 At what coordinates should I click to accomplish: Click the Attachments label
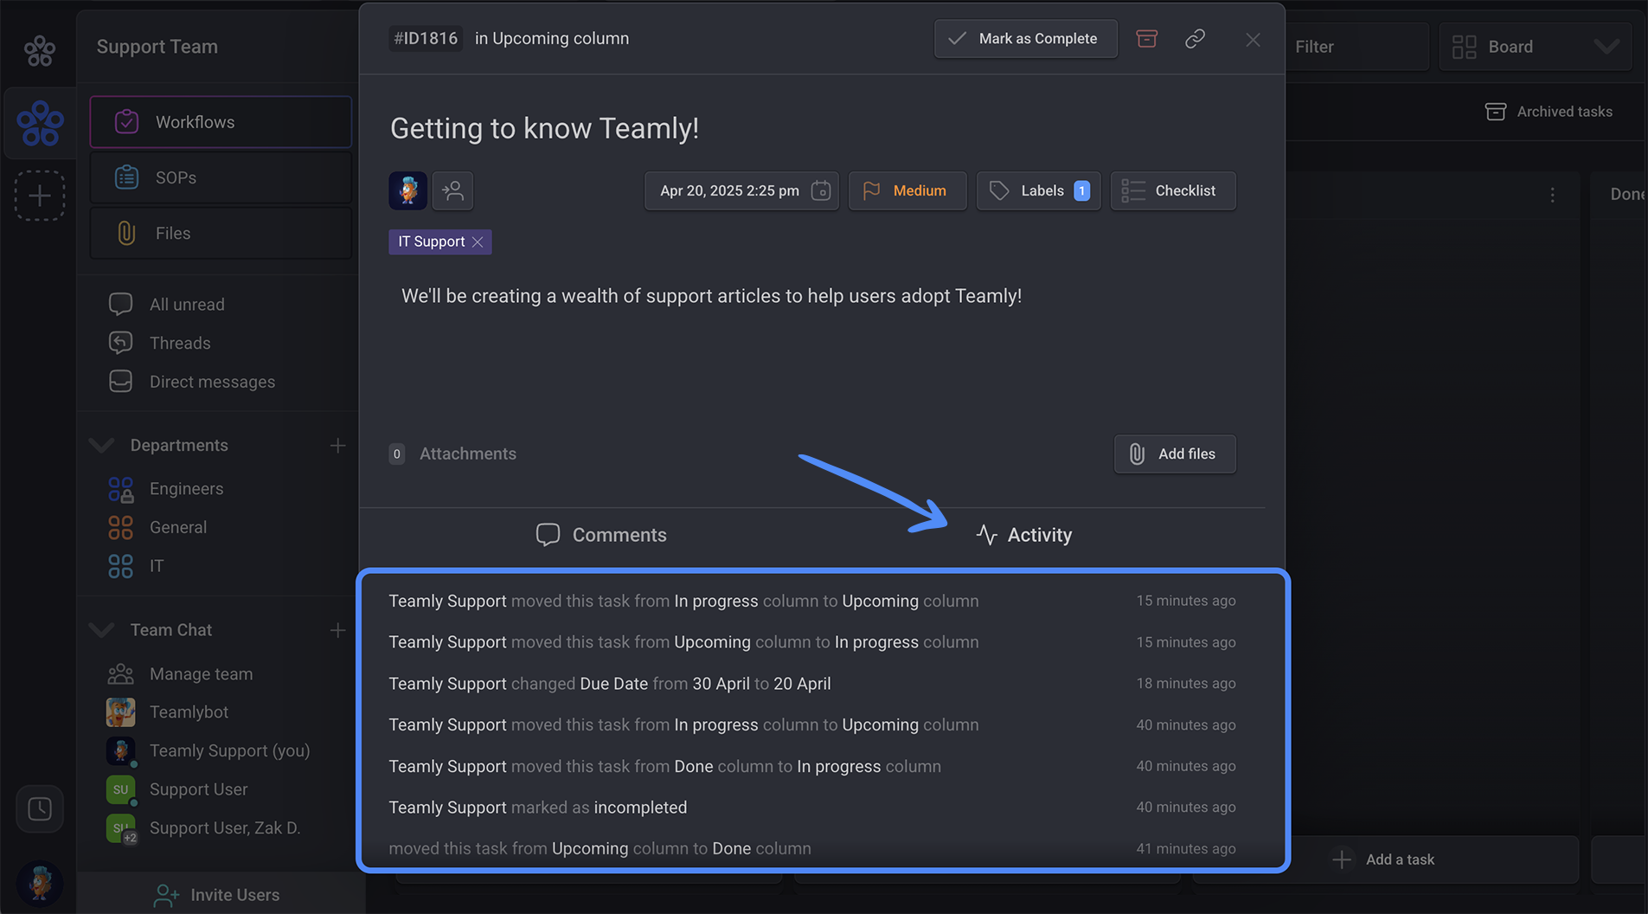tap(468, 454)
